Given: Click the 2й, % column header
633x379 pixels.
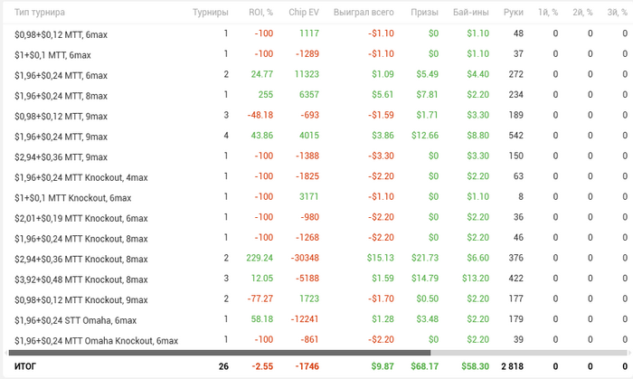Looking at the screenshot, I should 581,13.
